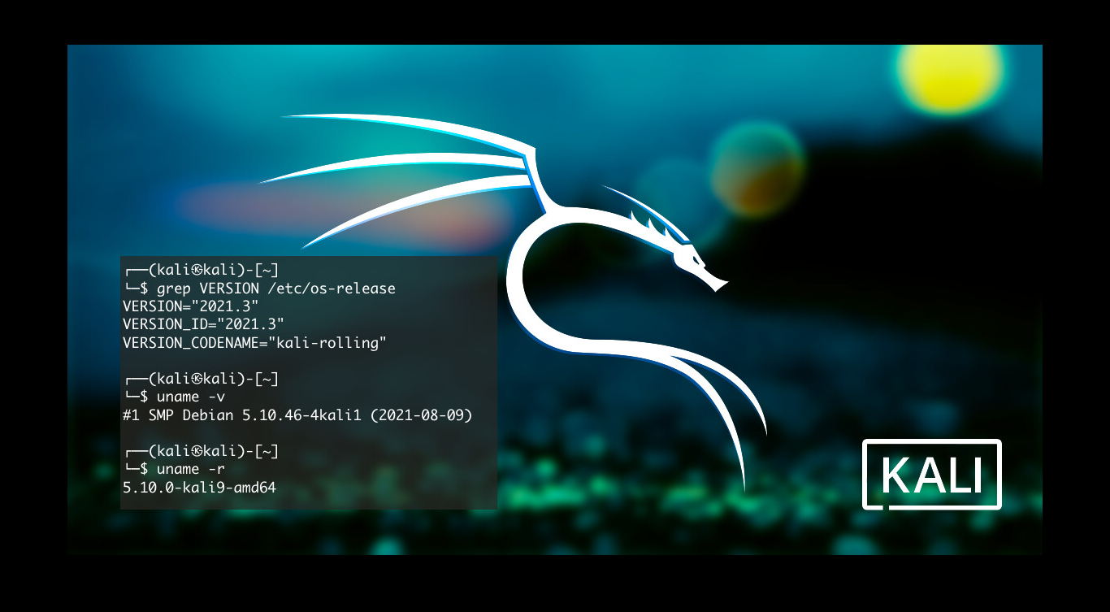
Task: Select the command 'grep VERSION /etc/os-release'
Action: (275, 289)
